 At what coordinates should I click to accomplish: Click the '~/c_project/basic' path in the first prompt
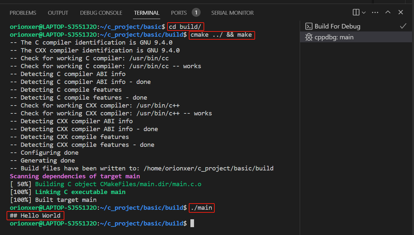(x=131, y=27)
